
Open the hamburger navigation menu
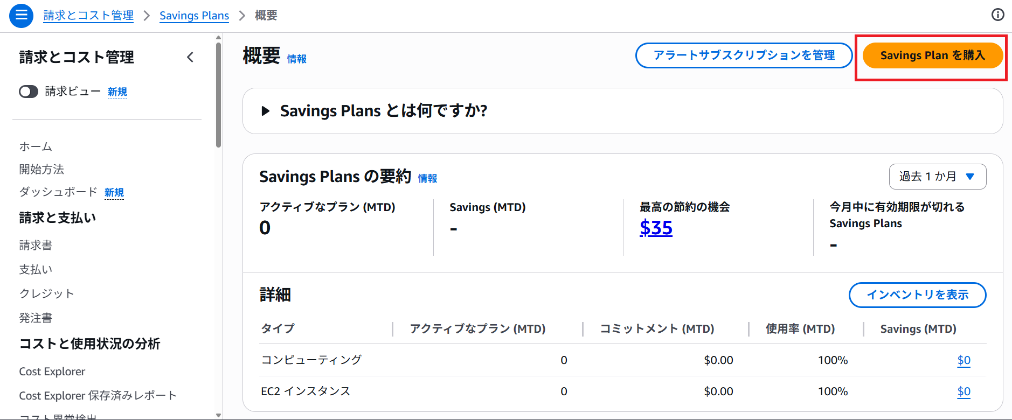(x=21, y=15)
